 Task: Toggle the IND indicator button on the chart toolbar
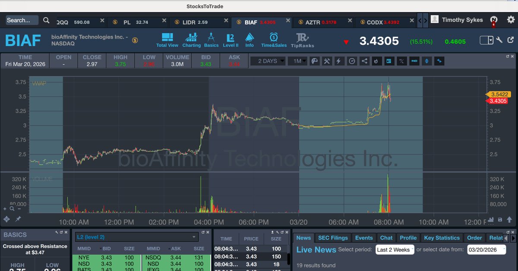[x=414, y=61]
